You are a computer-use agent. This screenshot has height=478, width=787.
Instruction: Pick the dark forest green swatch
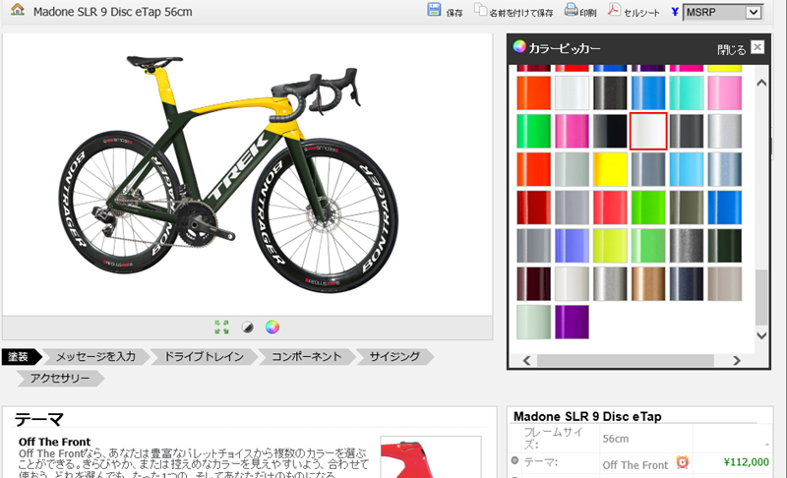[724, 246]
